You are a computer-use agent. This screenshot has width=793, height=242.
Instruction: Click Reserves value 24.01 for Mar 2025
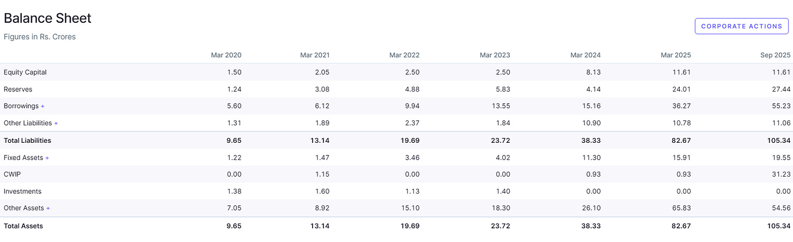click(x=681, y=89)
